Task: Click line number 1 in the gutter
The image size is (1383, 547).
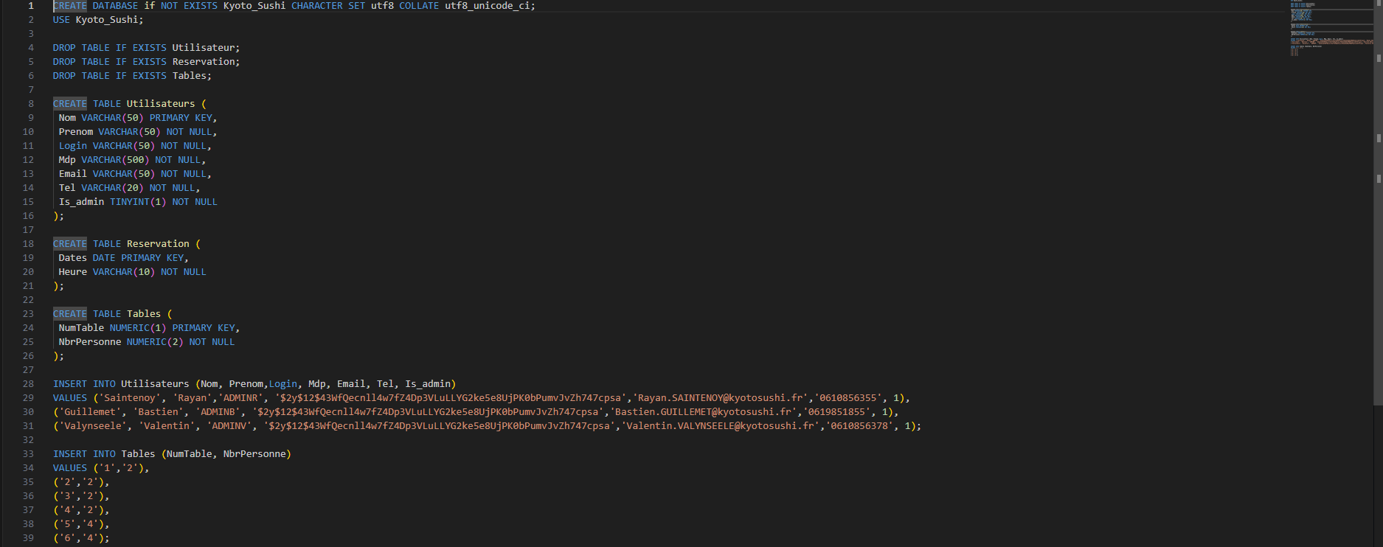Action: pyautogui.click(x=30, y=6)
